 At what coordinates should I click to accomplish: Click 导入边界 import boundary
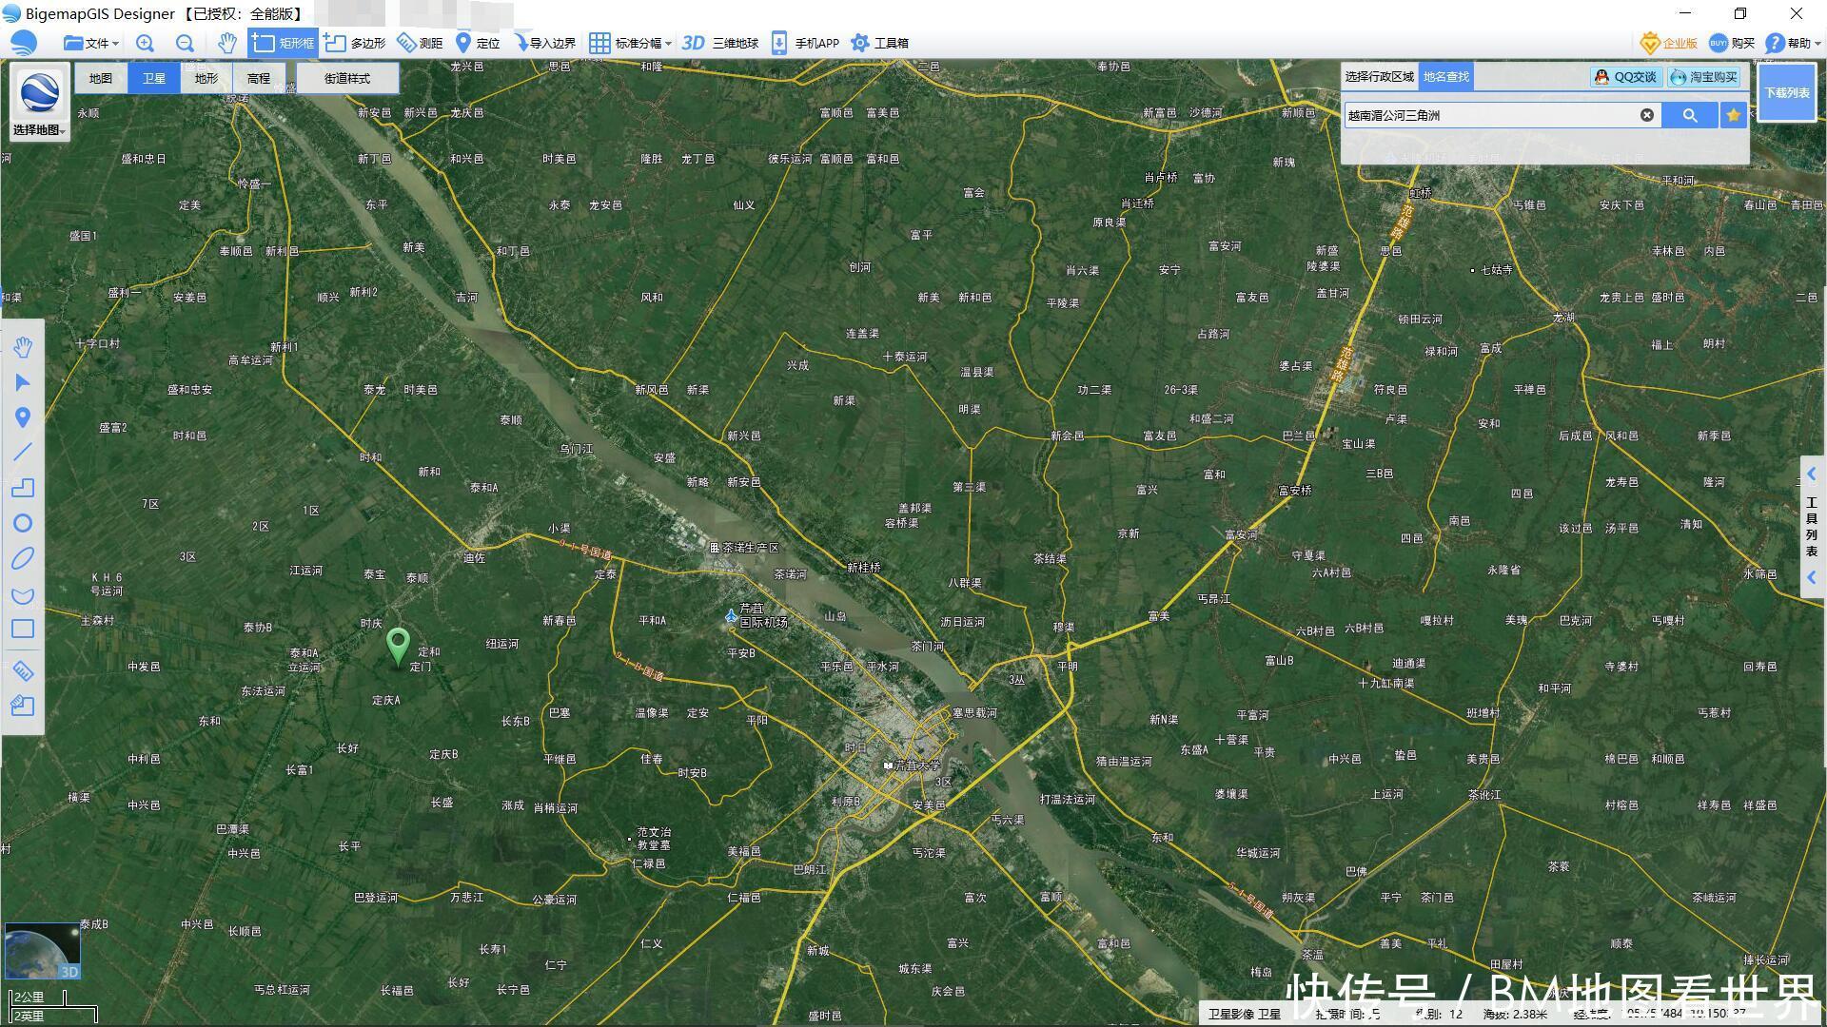point(544,43)
